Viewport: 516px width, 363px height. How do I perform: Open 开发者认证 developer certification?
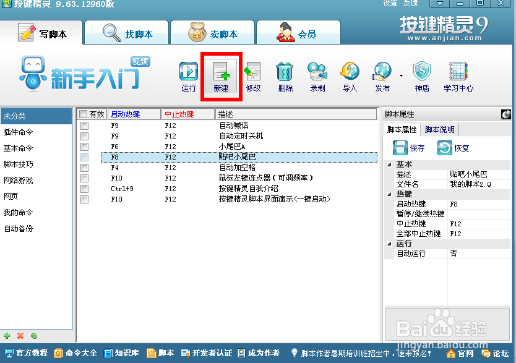[207, 353]
